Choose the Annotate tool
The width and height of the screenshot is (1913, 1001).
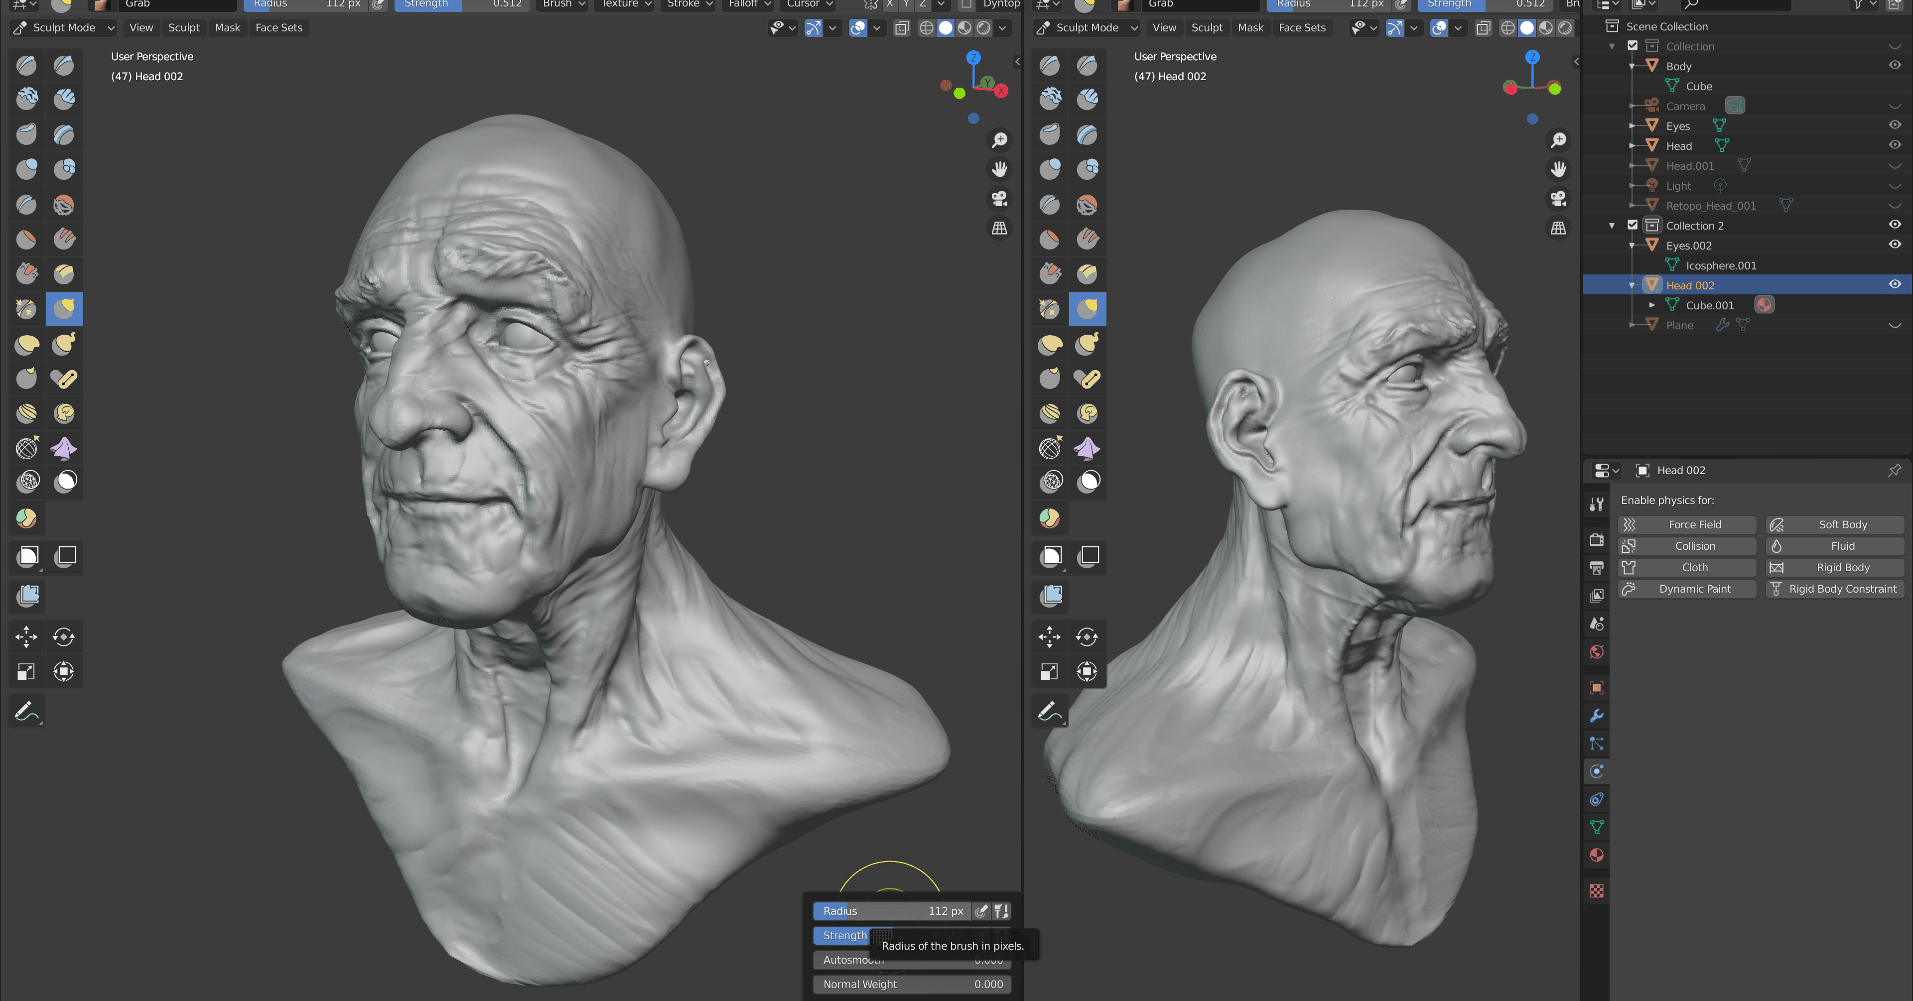tap(26, 711)
